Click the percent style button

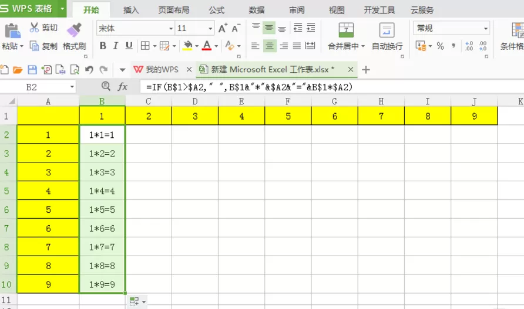[x=440, y=46]
